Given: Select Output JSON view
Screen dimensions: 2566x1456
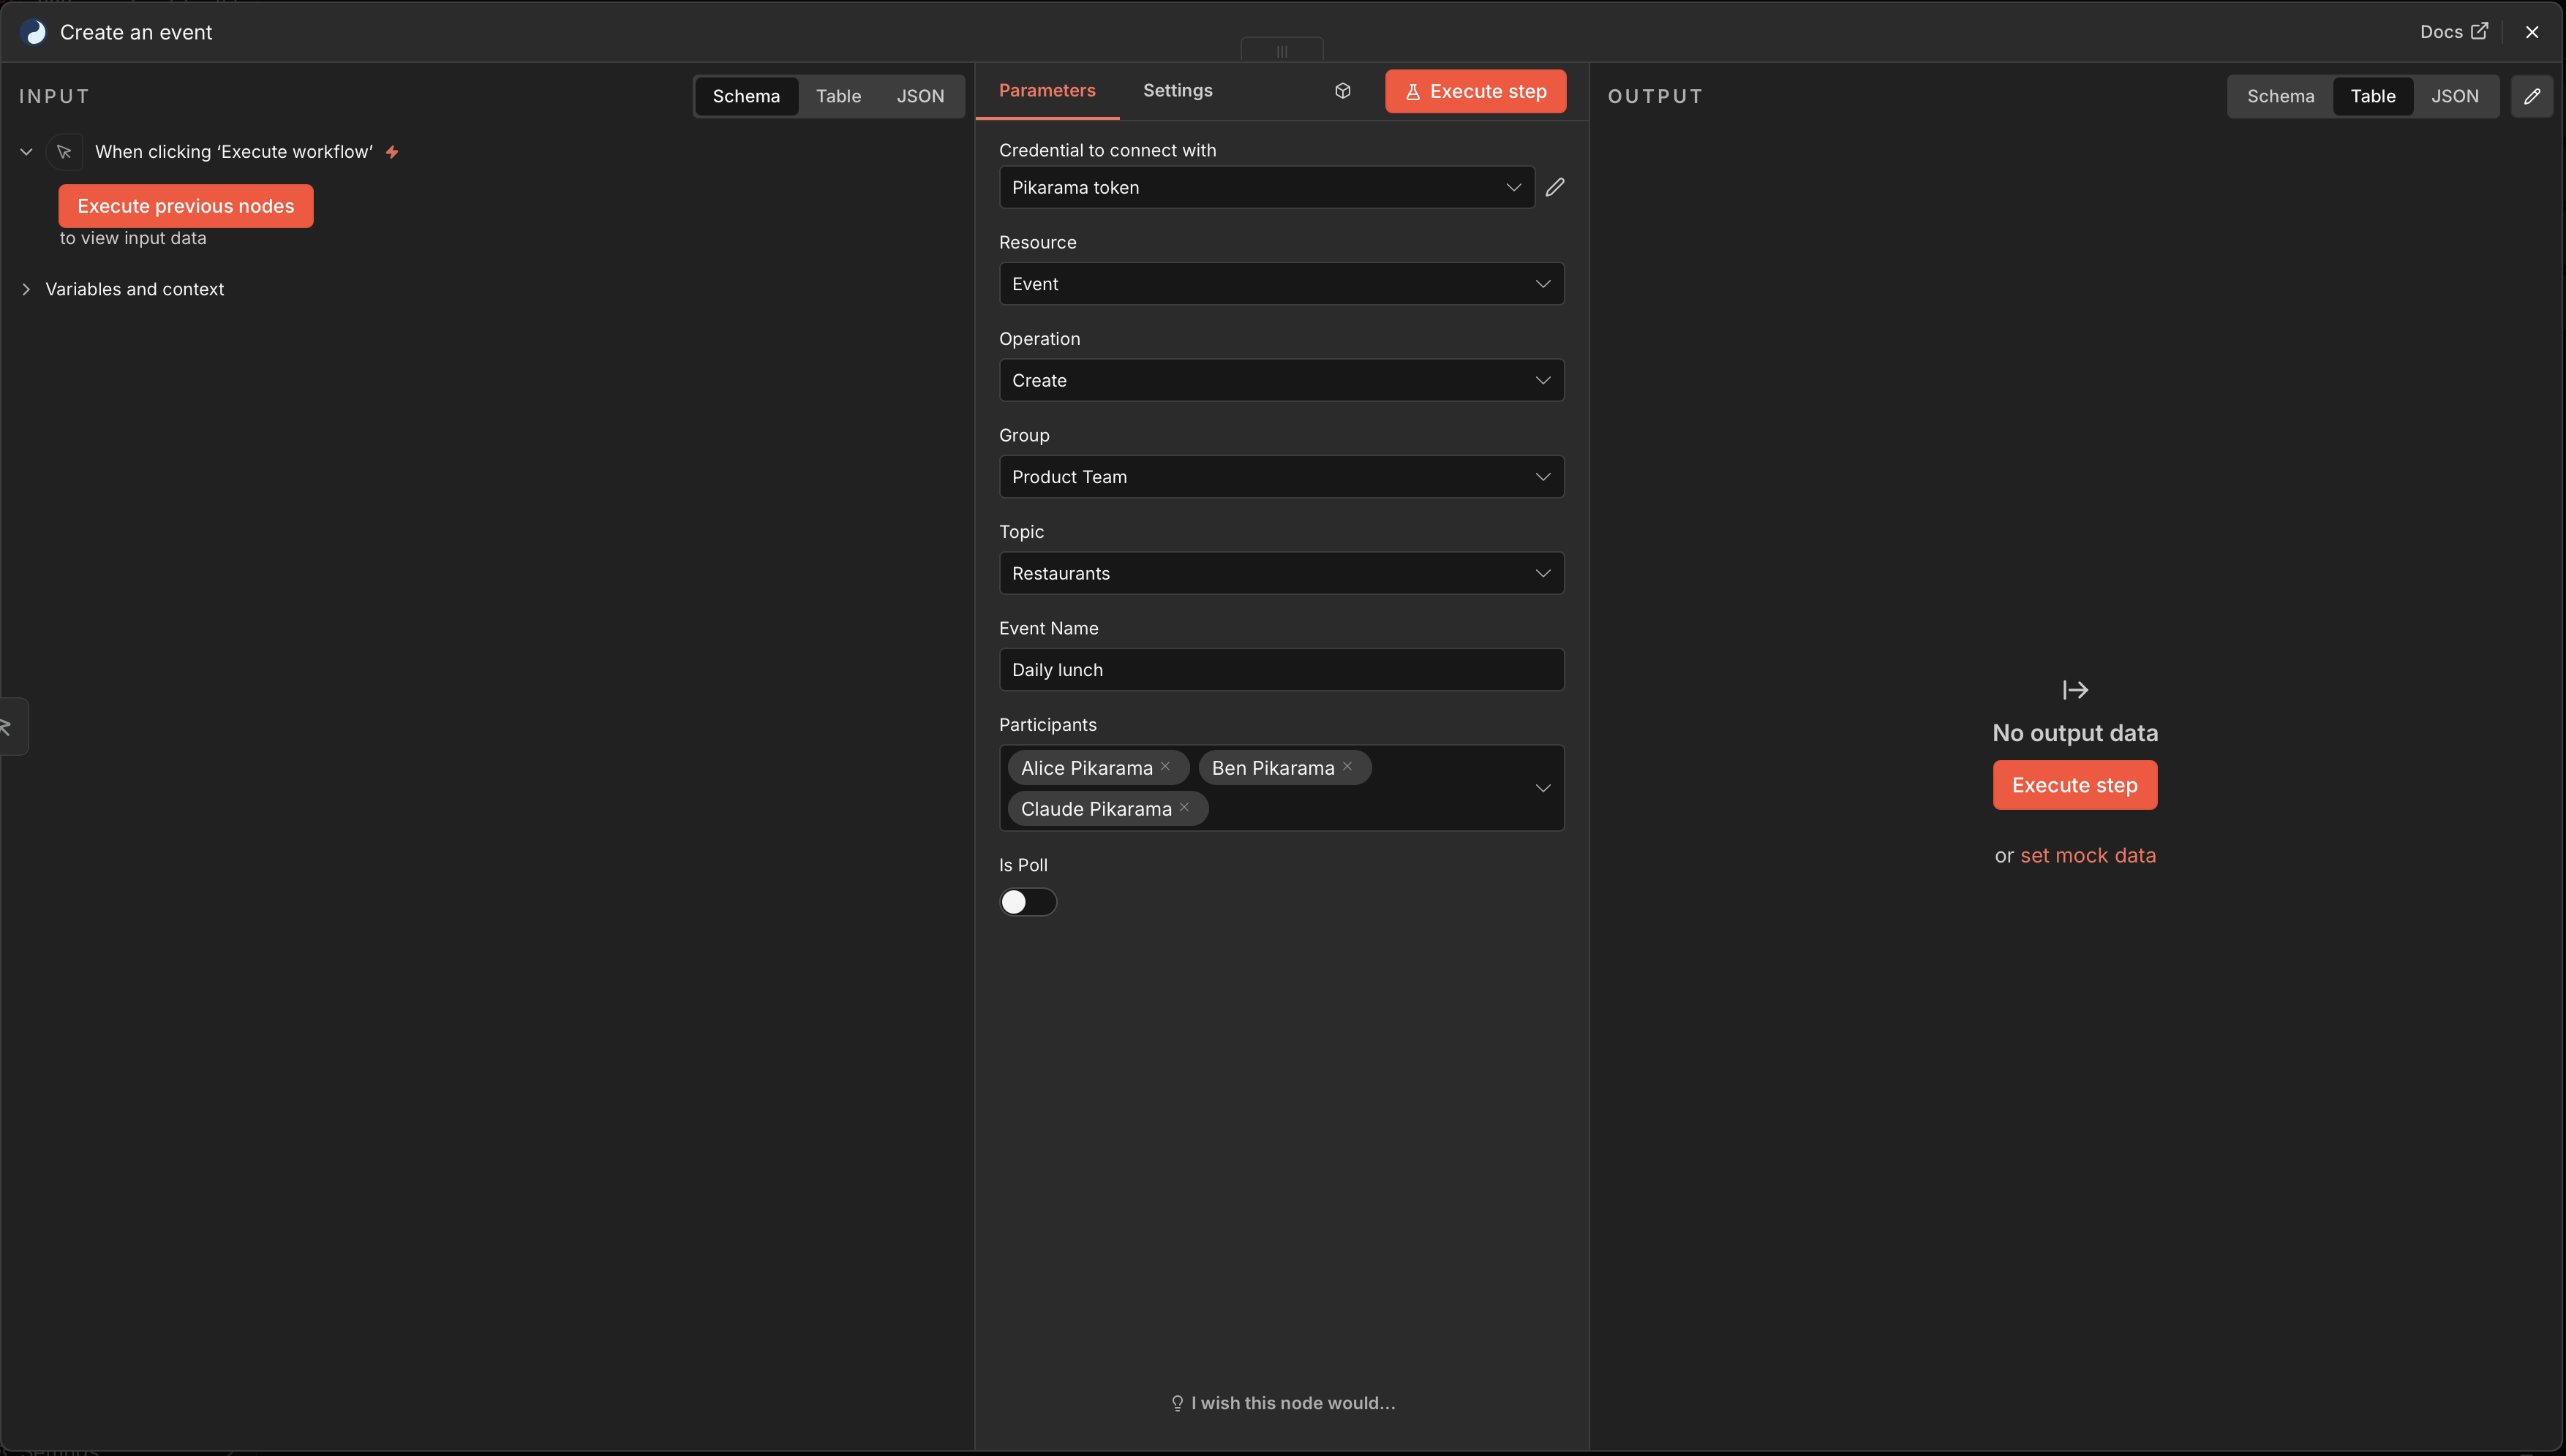Looking at the screenshot, I should pos(2455,96).
